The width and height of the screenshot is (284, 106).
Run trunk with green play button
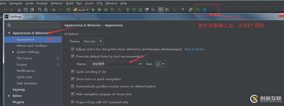click(x=93, y=10)
